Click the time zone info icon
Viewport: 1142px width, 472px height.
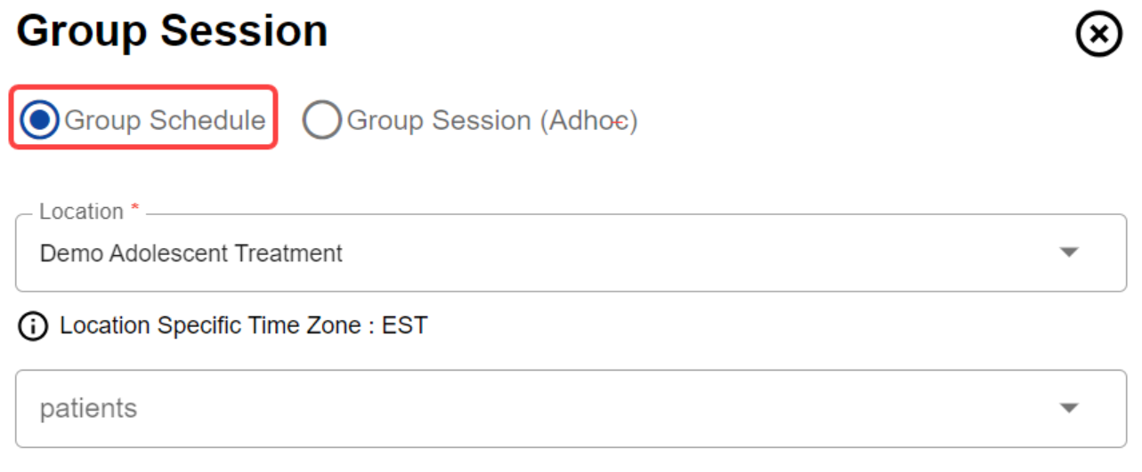tap(33, 326)
